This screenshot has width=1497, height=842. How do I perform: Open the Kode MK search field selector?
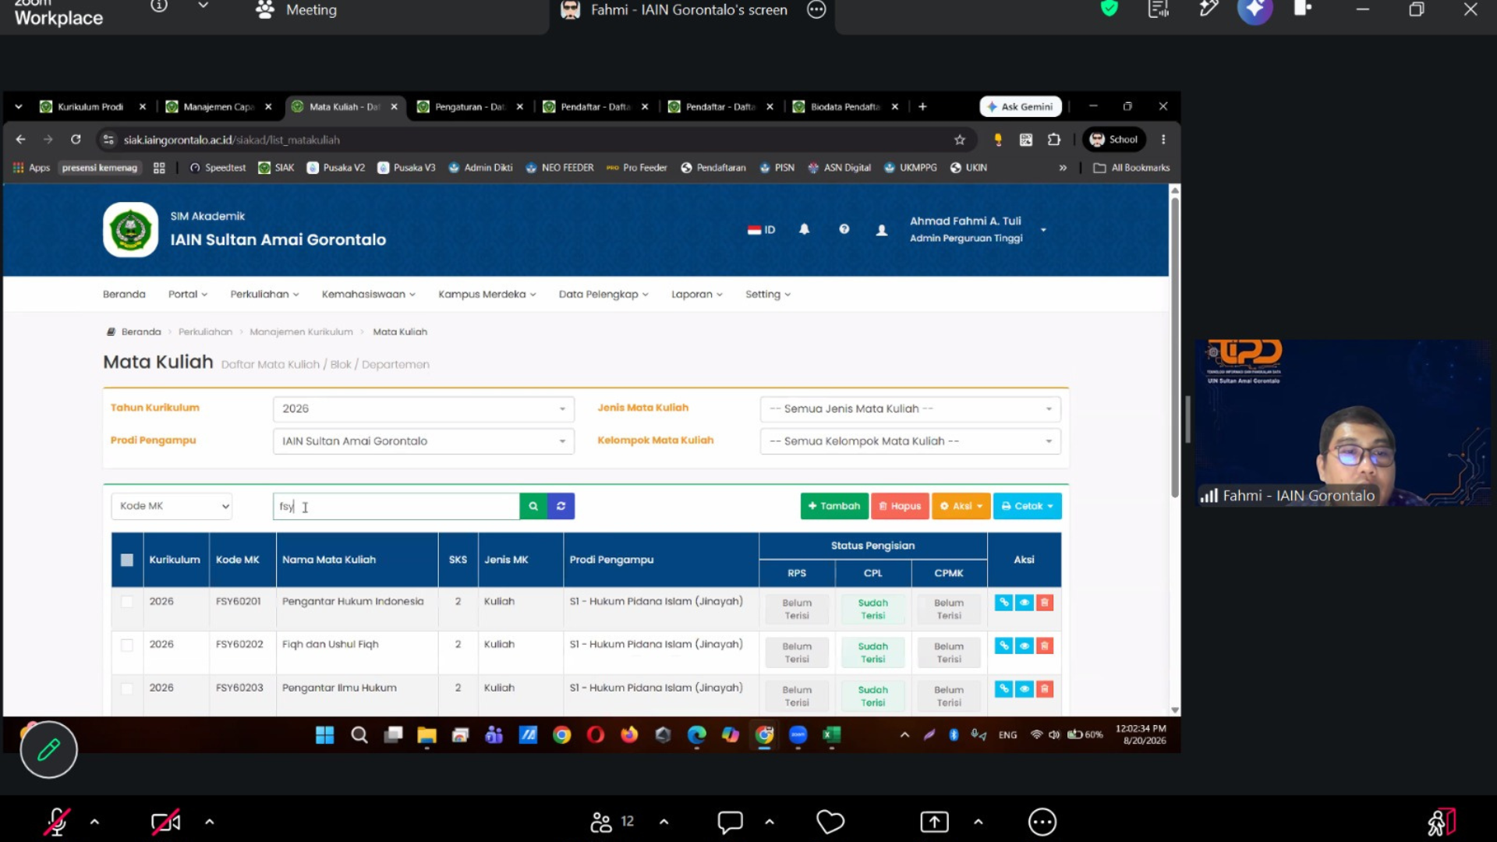tap(172, 506)
